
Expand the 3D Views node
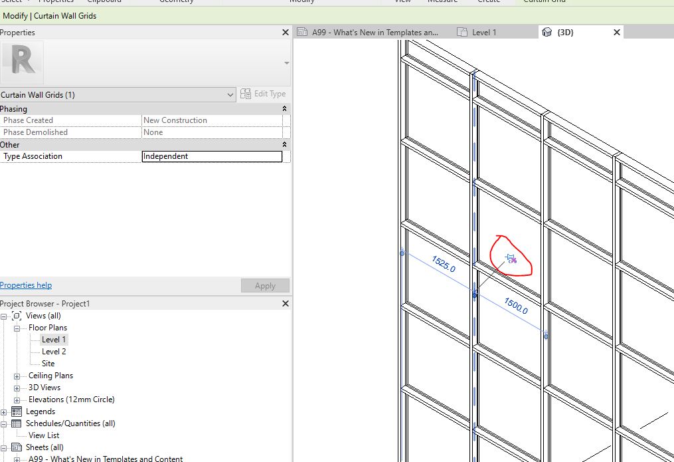coord(17,388)
